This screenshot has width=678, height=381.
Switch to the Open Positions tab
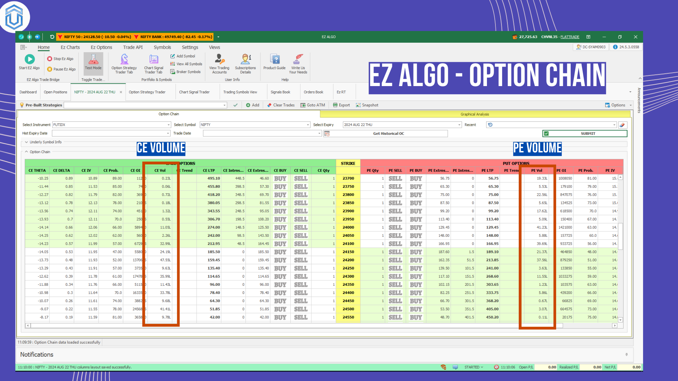click(55, 92)
